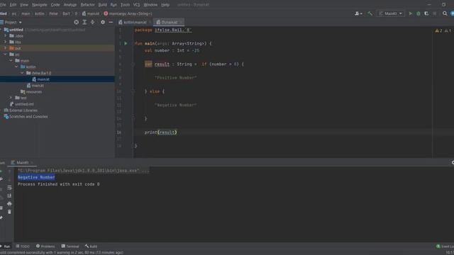Image resolution: width=454 pixels, height=255 pixels.
Task: Expand all items in Project panel
Action: pyautogui.click(x=84, y=22)
